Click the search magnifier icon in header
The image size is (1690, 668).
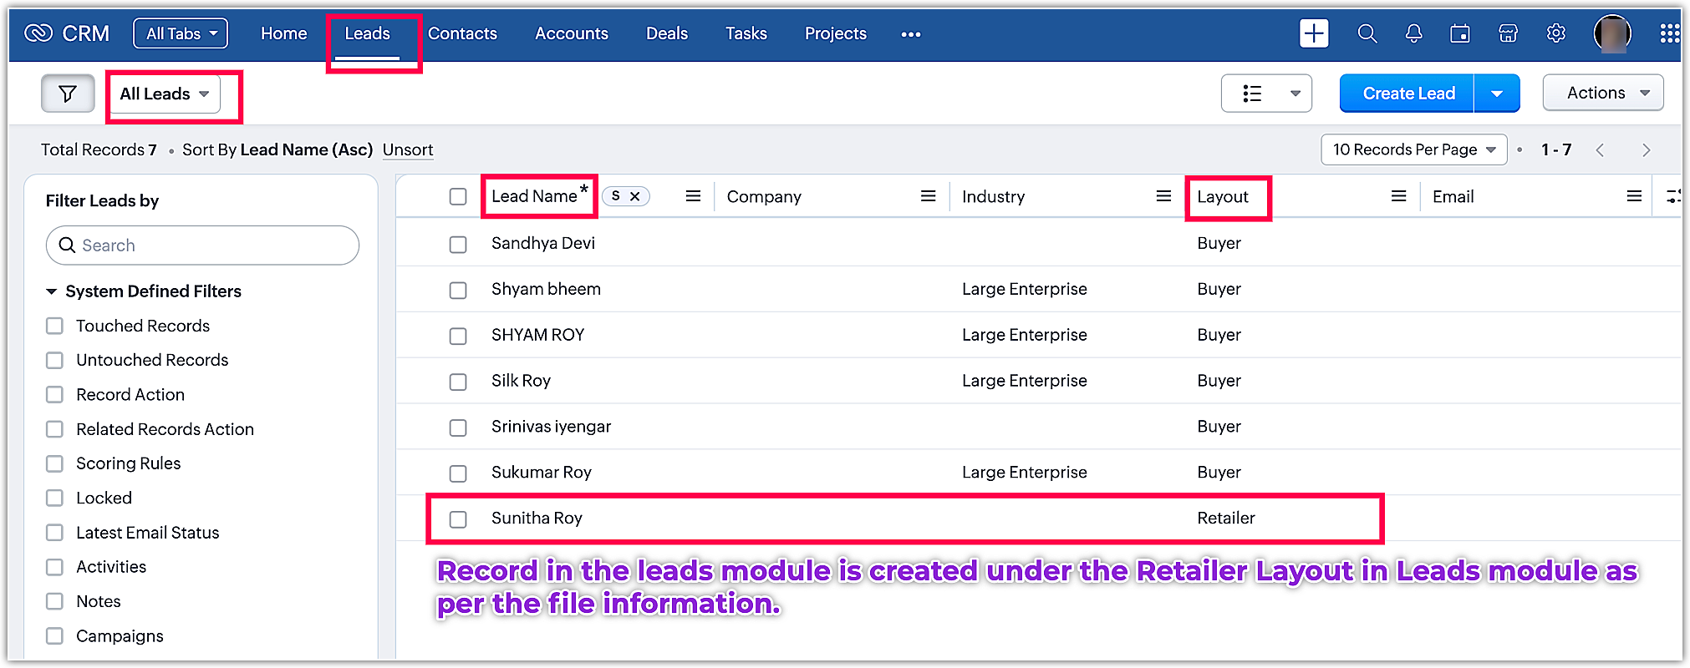click(1367, 33)
